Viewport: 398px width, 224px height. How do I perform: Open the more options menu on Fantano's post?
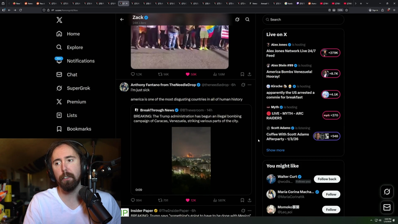[x=249, y=85]
